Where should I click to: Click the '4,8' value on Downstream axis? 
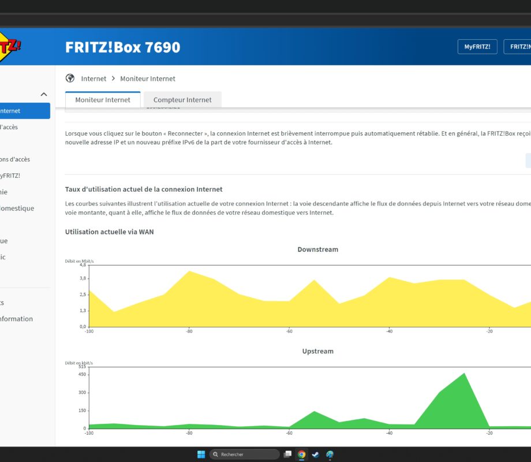(x=83, y=264)
